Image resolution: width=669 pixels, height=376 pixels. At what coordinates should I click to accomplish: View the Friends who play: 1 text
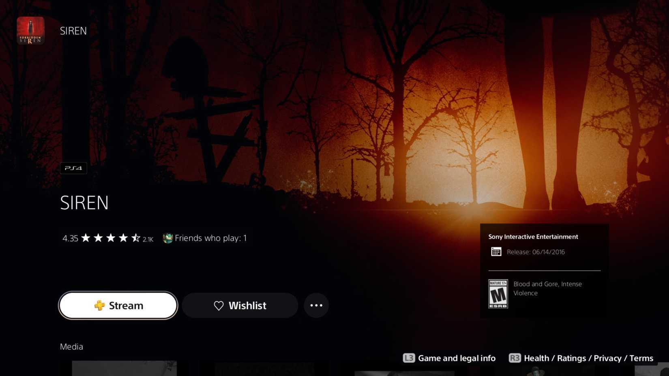(x=210, y=238)
